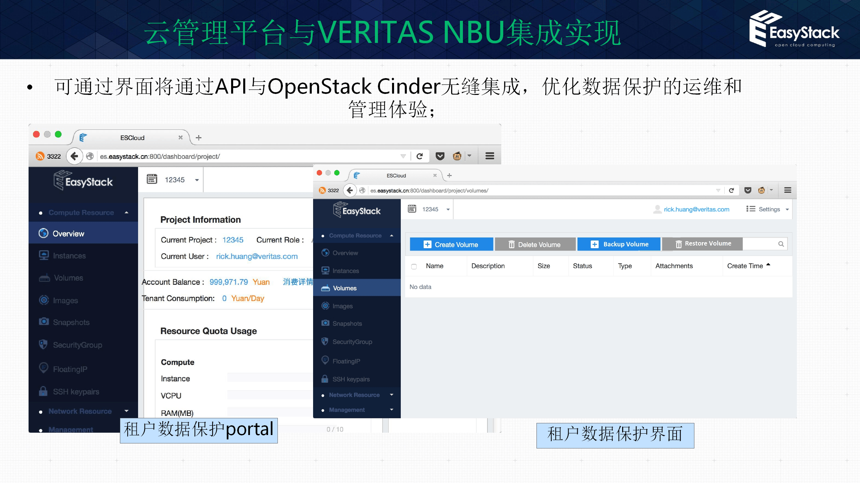
Task: Tick the select-all checkbox beside Name column
Action: point(414,266)
